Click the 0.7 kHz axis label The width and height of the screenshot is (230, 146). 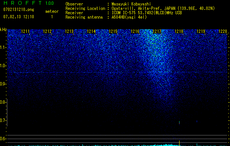3,120
